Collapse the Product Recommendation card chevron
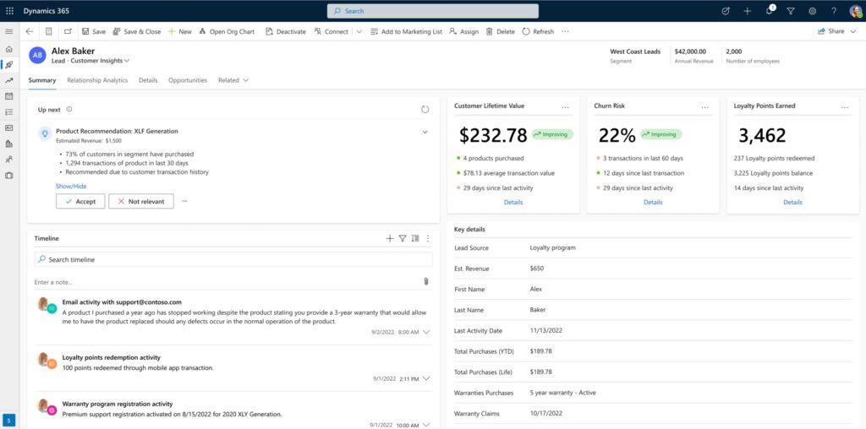 pyautogui.click(x=425, y=132)
